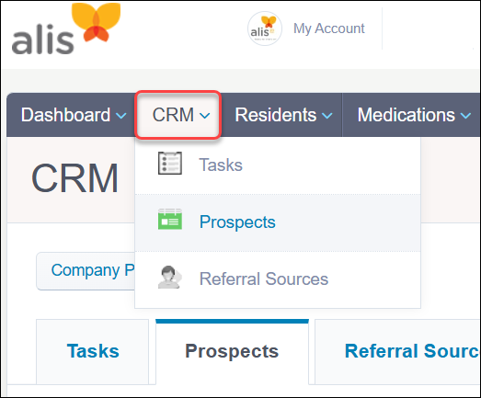481x398 pixels.
Task: Click the green Prospects card icon
Action: click(x=170, y=219)
